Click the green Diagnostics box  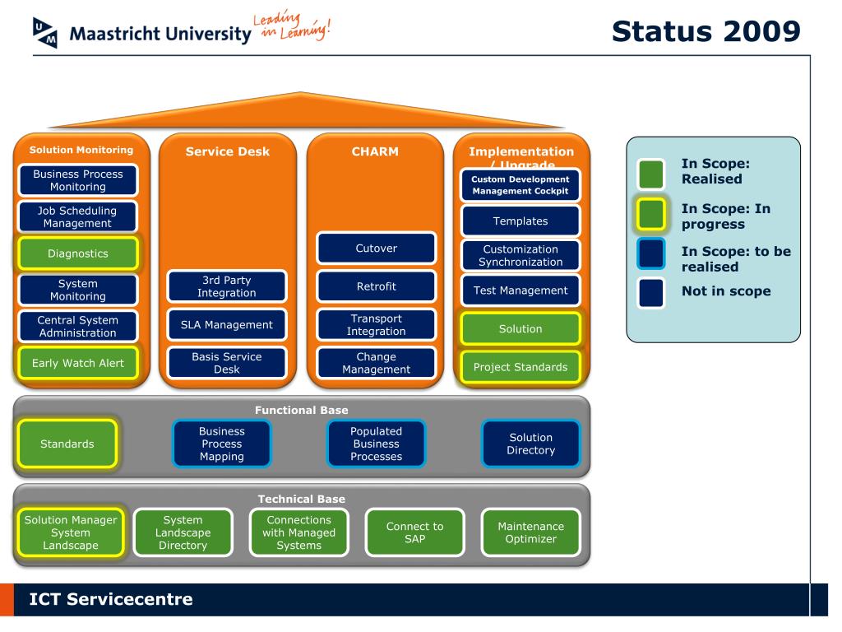click(78, 253)
